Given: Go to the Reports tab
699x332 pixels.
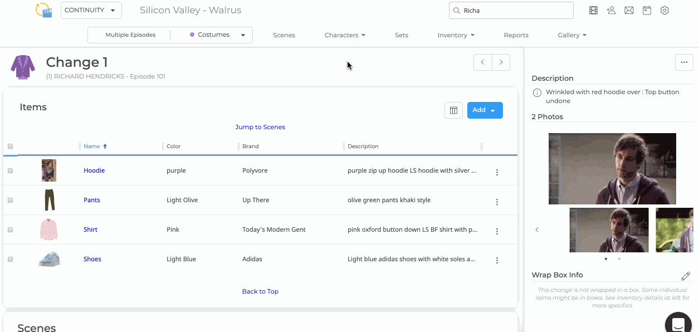Looking at the screenshot, I should point(516,35).
